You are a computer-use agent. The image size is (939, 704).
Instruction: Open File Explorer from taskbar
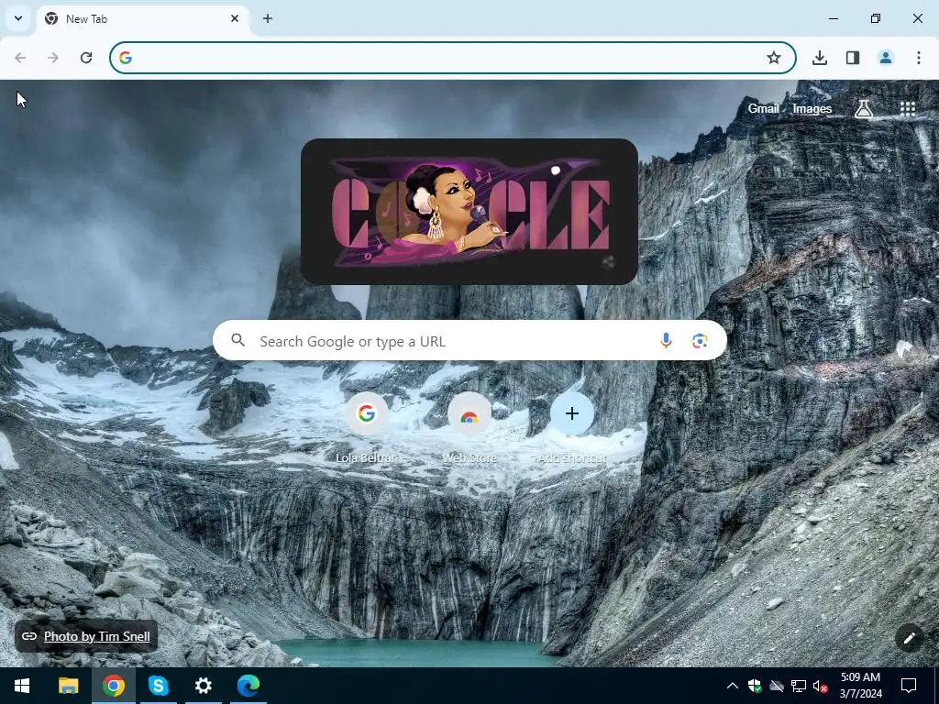(68, 686)
